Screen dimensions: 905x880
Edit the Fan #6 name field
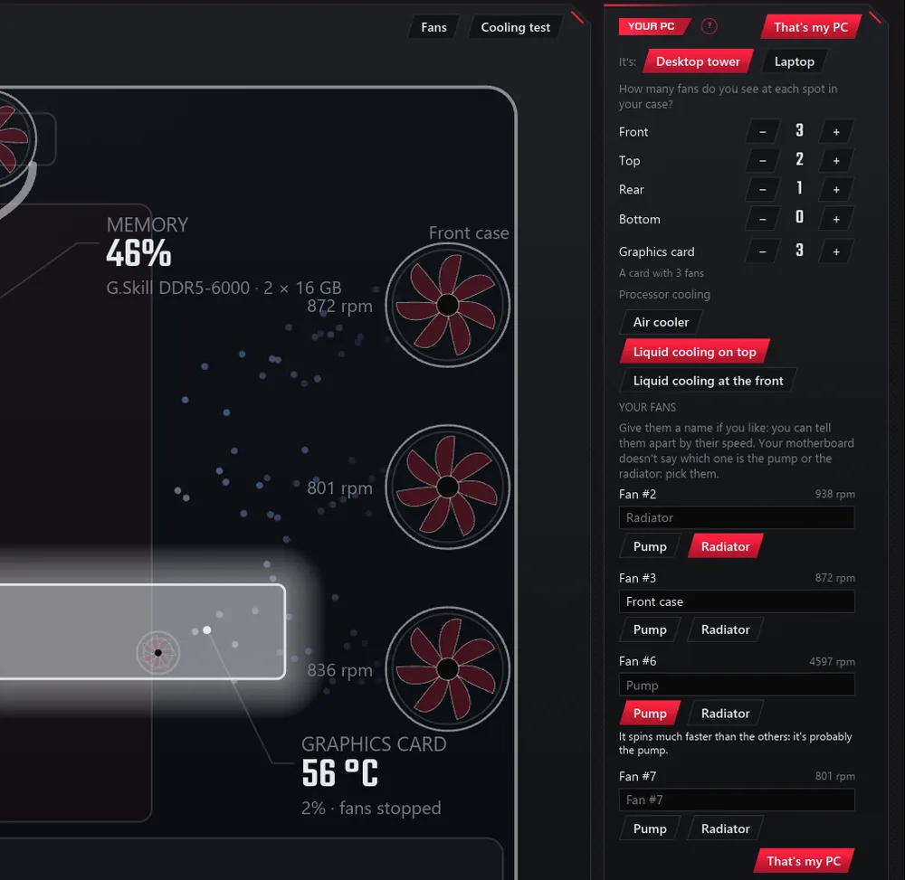click(x=737, y=685)
